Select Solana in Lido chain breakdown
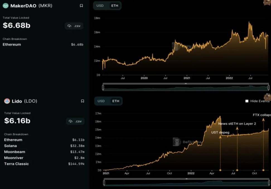This screenshot has width=271, height=189. coord(11,146)
